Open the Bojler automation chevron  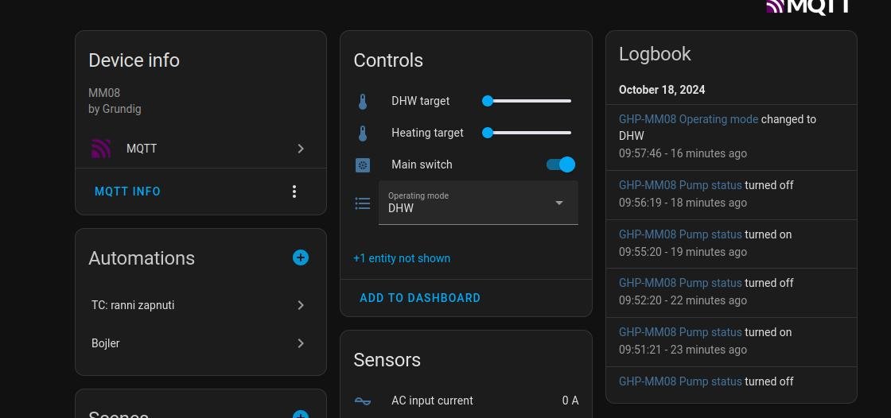[301, 343]
